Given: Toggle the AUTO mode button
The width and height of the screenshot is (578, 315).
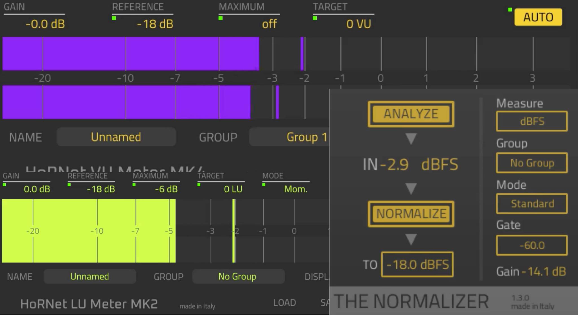Looking at the screenshot, I should point(538,17).
